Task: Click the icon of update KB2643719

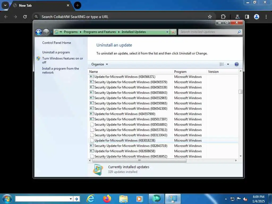Action: (x=92, y=146)
